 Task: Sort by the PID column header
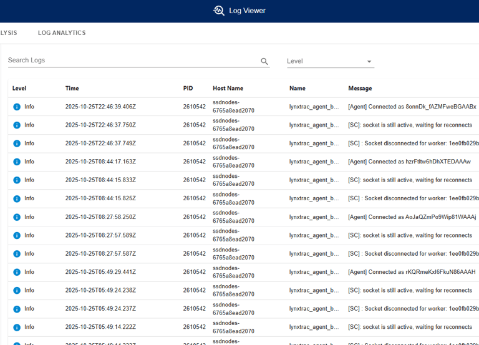point(188,89)
